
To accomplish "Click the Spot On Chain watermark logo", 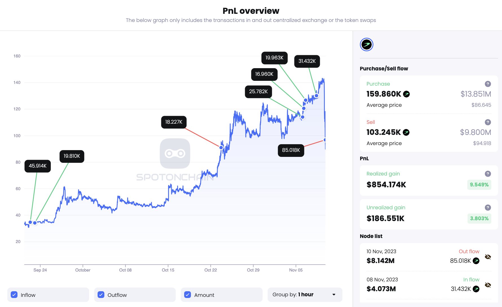I will coord(175,153).
